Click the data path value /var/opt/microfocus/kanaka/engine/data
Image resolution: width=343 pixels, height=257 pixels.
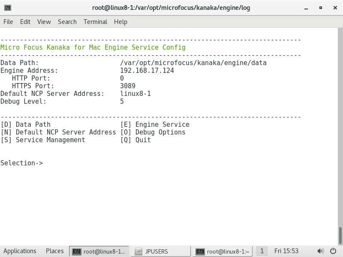193,63
